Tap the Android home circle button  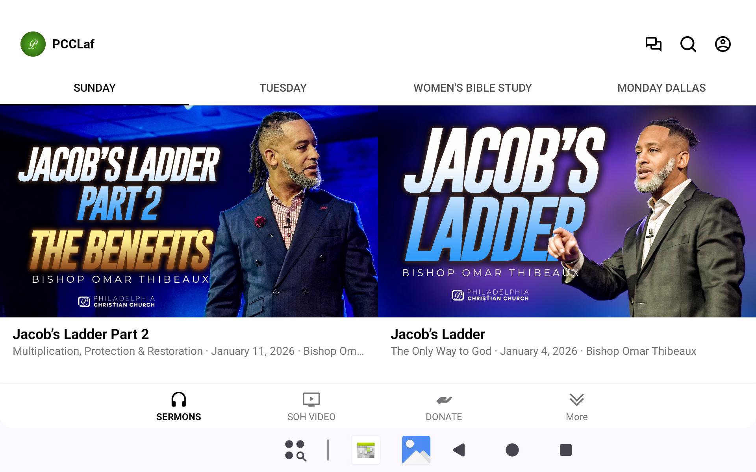512,450
